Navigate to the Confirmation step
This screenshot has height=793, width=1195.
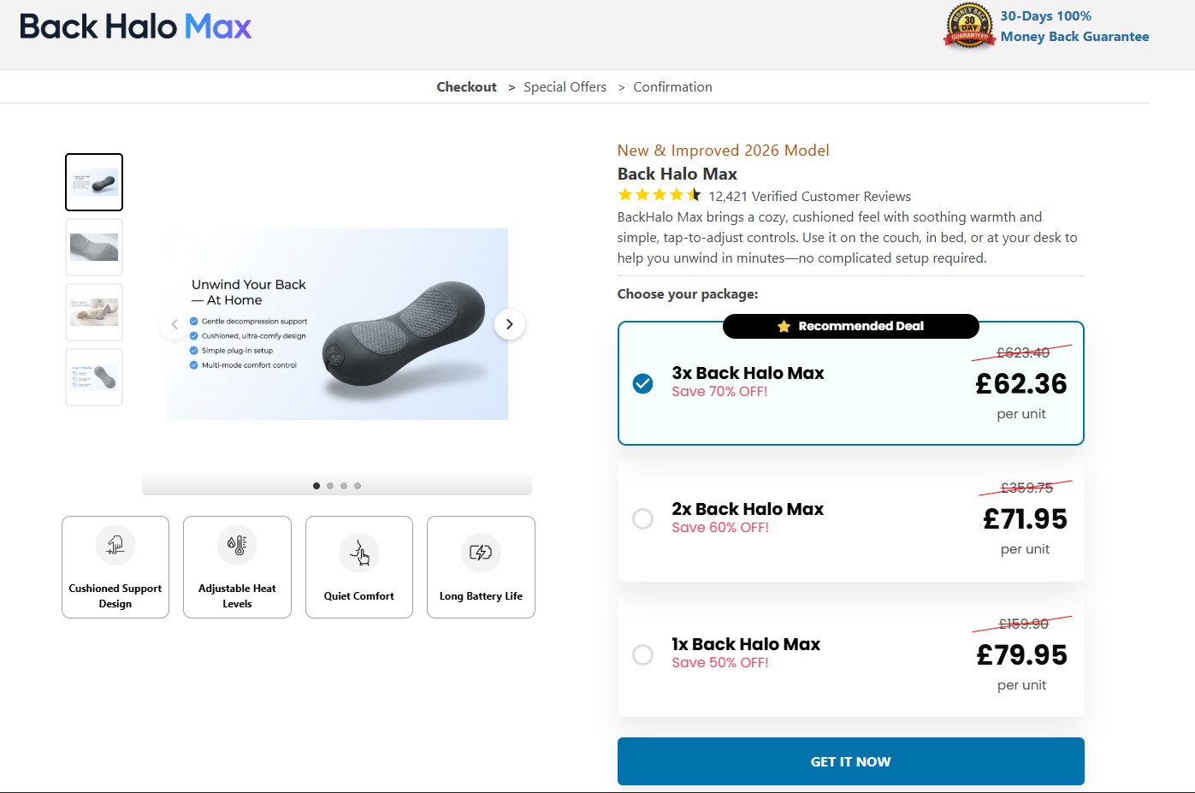coord(672,86)
